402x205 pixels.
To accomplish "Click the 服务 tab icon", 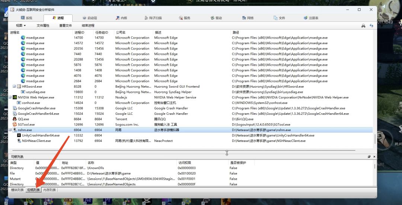I will pyautogui.click(x=181, y=18).
